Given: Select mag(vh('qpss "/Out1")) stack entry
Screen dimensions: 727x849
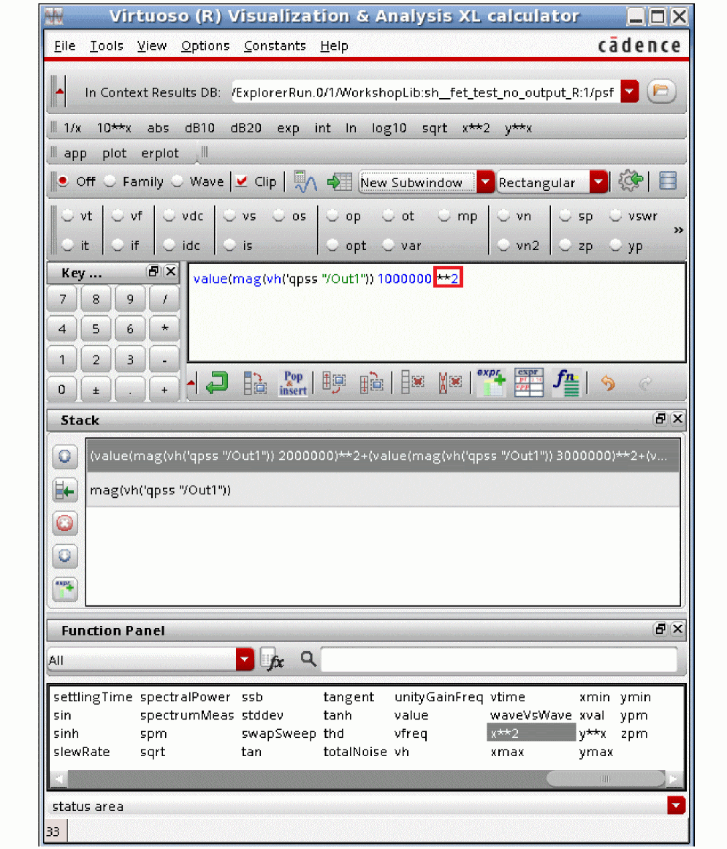Looking at the screenshot, I should 382,490.
